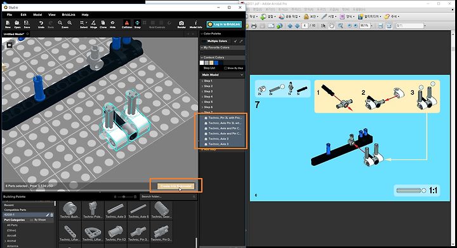The image size is (457, 248).
Task: Open the BrickLink menu
Action: click(69, 15)
